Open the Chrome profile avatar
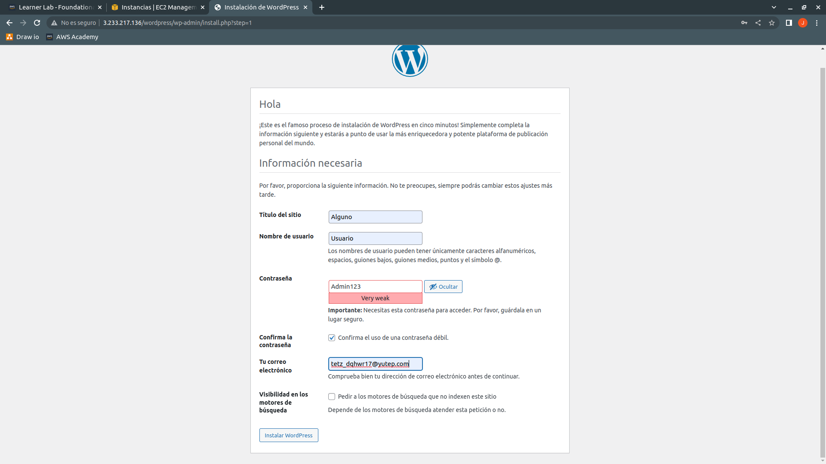The image size is (826, 464). click(803, 23)
